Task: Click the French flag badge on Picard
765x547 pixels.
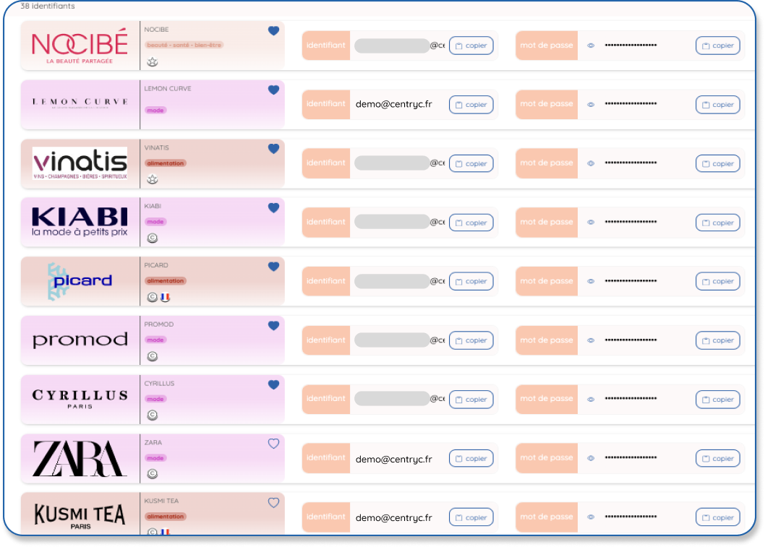Action: (x=165, y=297)
